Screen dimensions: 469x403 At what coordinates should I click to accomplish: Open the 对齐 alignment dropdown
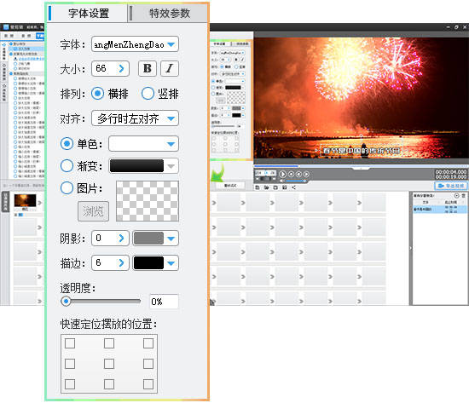135,118
